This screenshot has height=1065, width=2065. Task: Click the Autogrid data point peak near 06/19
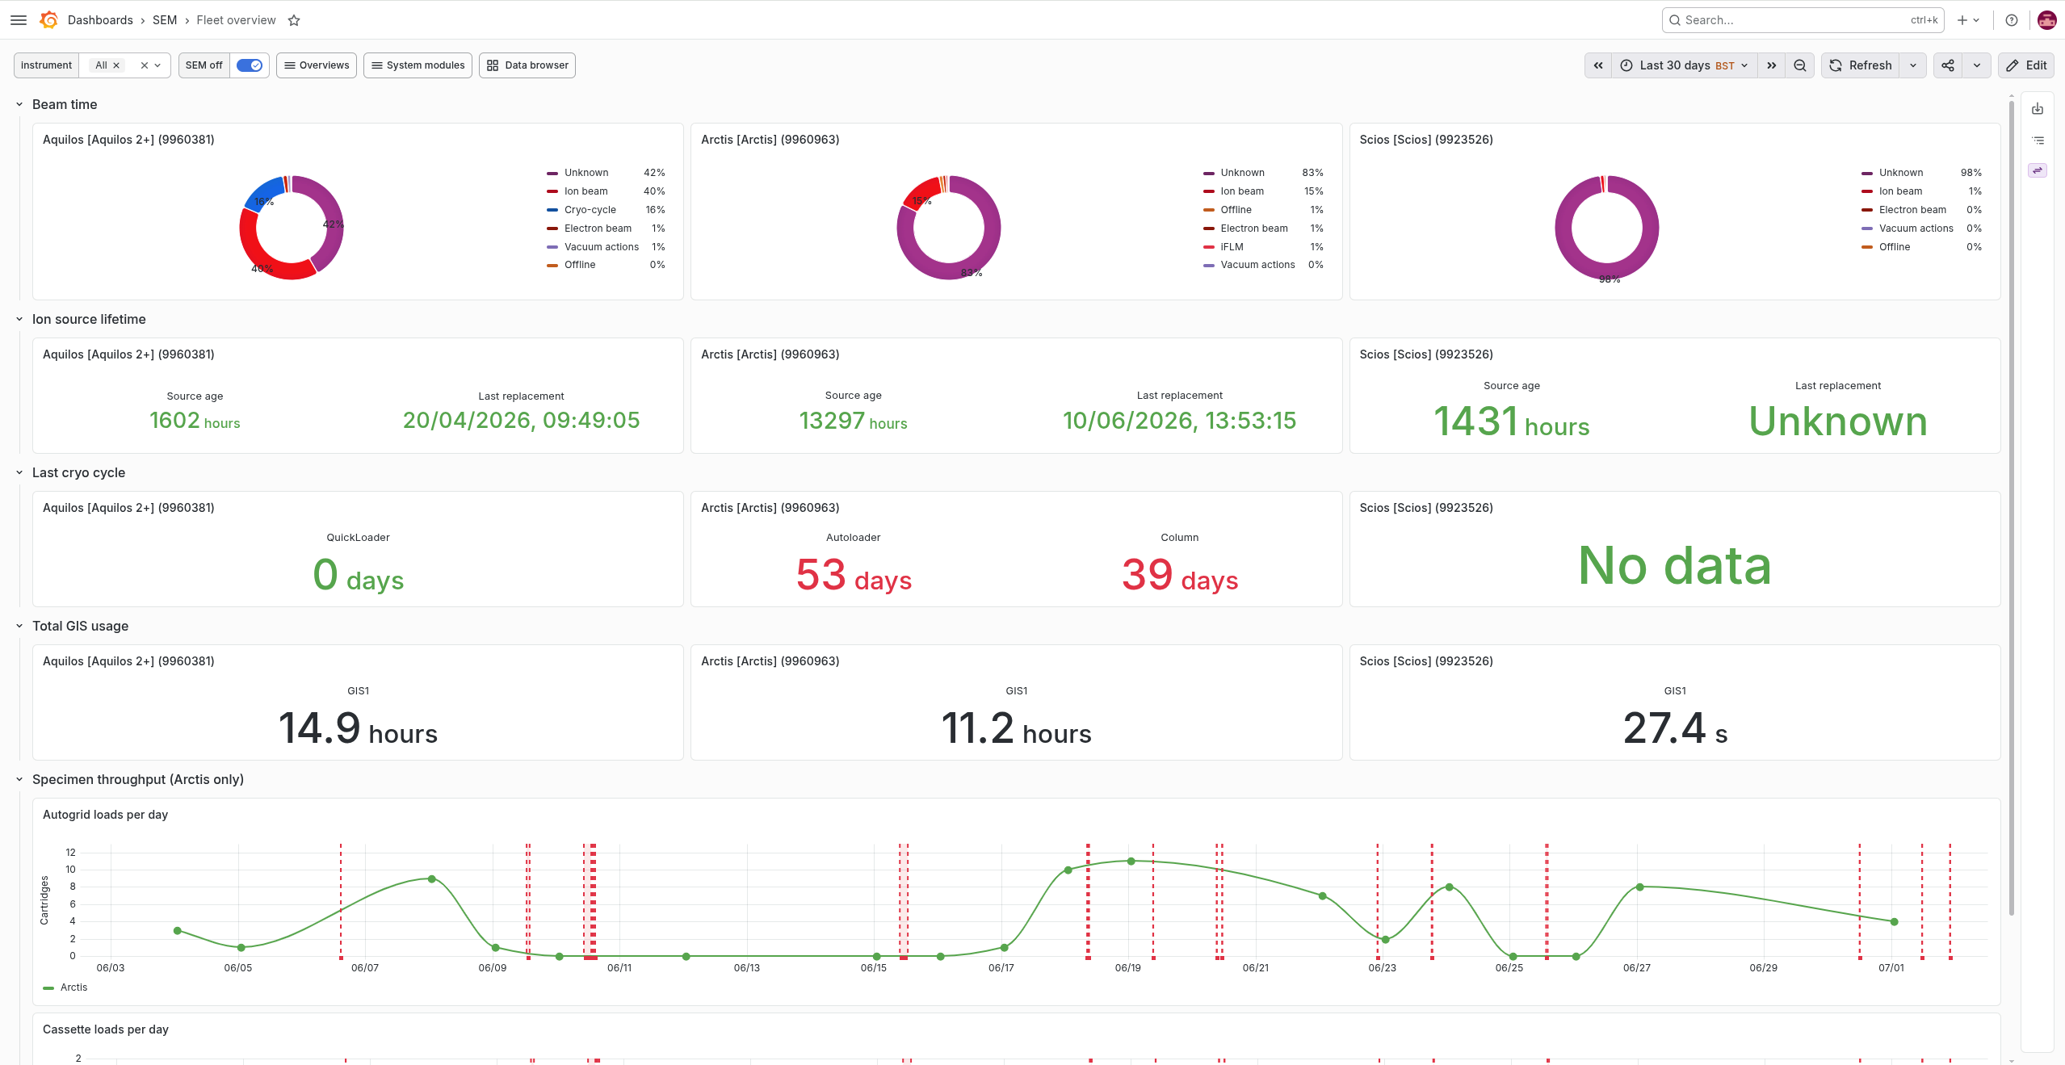tap(1131, 862)
